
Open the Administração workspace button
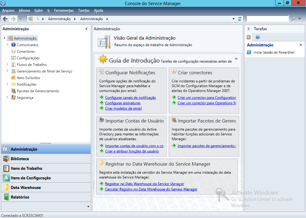pyautogui.click(x=46, y=149)
